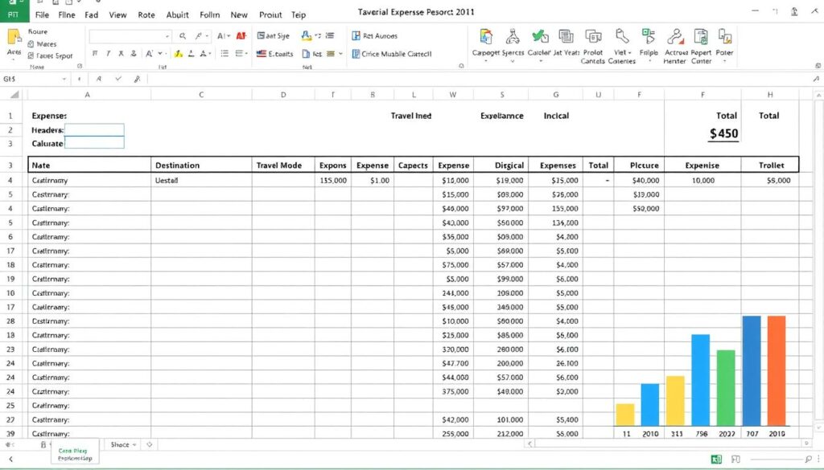Viewport: 824px width, 470px height.
Task: Click the Capoget ribbon icon
Action: pyautogui.click(x=486, y=37)
